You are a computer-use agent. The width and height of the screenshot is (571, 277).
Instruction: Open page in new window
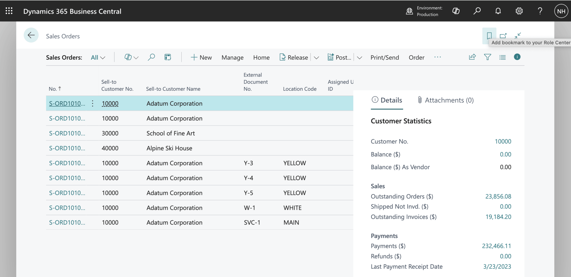pos(503,35)
